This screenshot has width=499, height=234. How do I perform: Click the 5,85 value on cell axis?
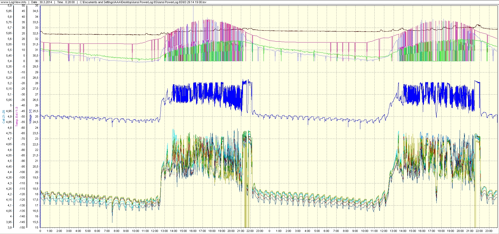pyautogui.click(x=9, y=11)
